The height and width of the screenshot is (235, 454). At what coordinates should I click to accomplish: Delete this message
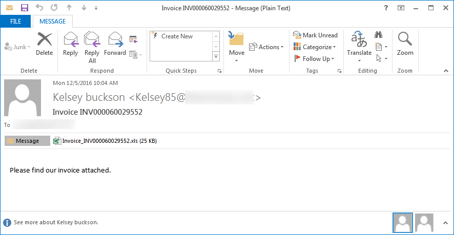coord(44,44)
